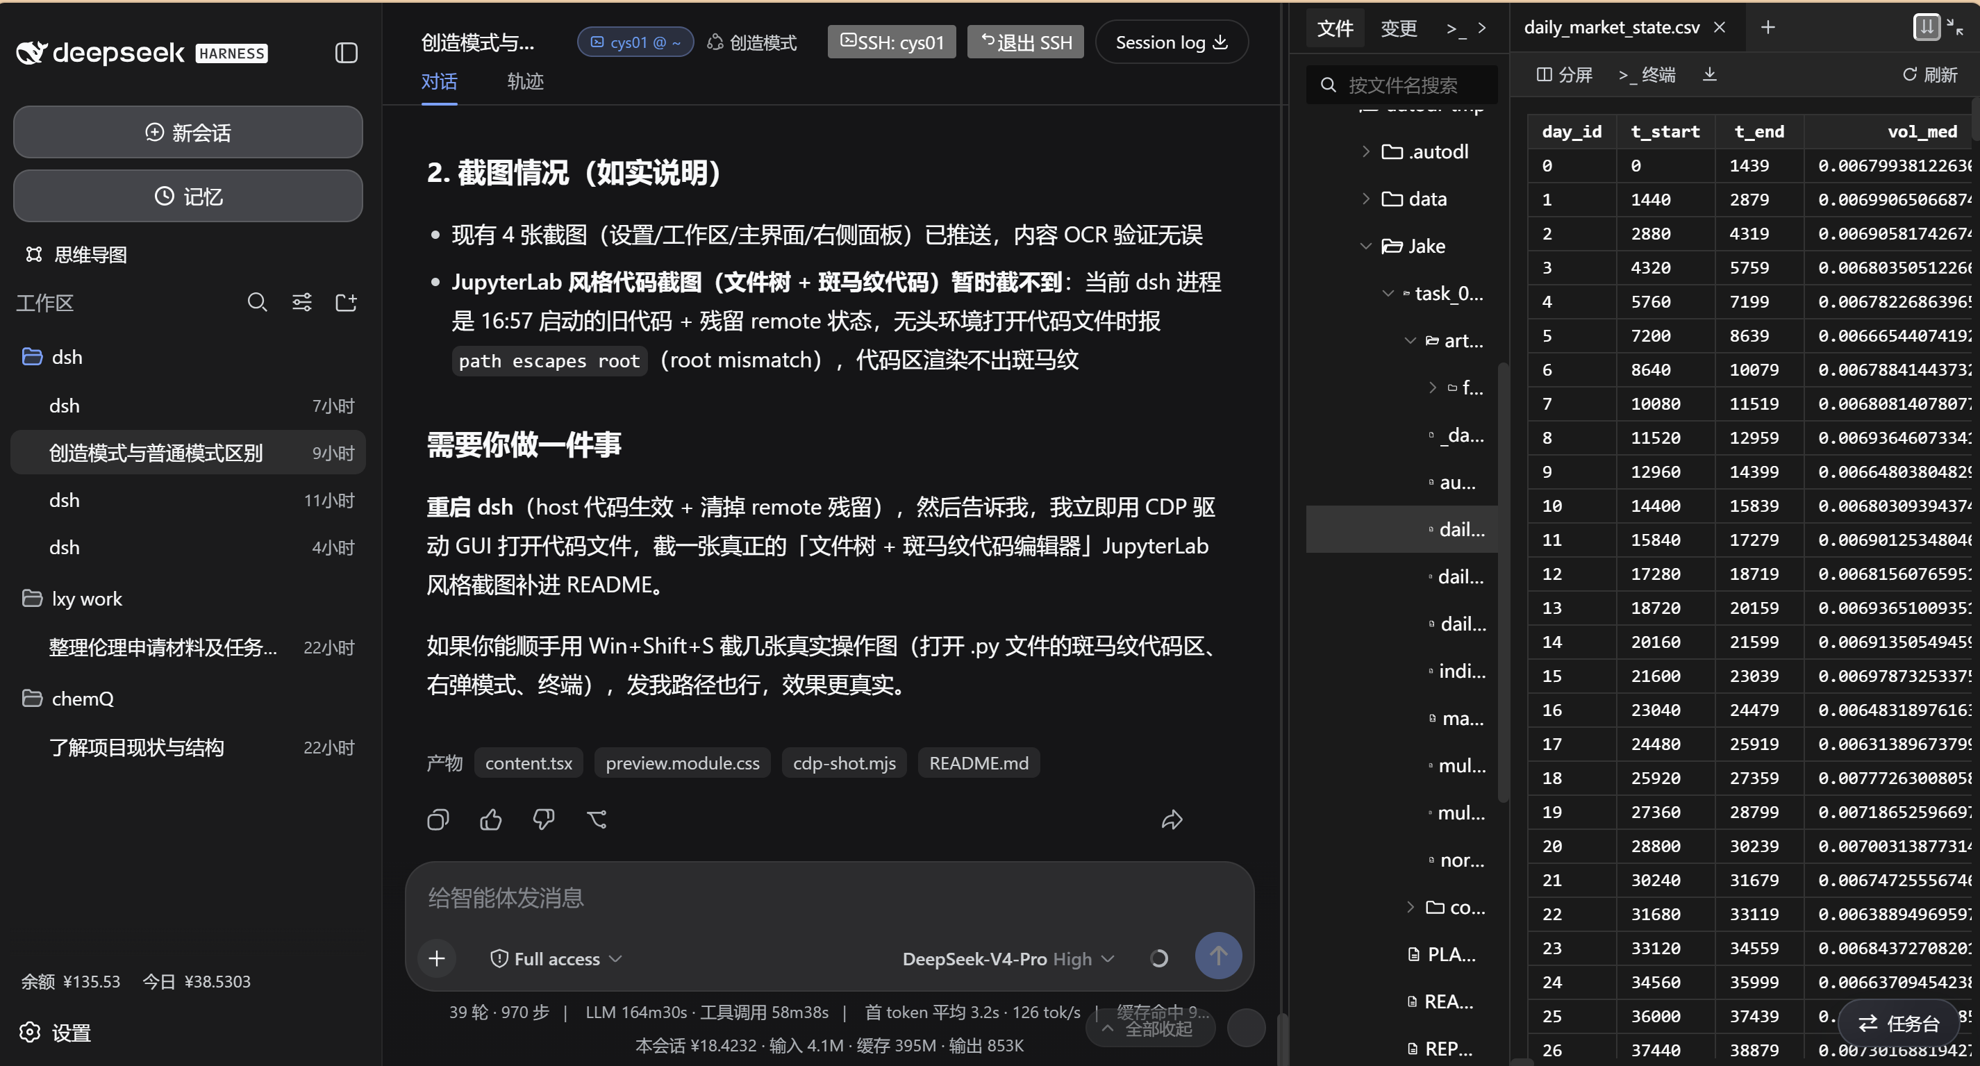Viewport: 1980px width, 1066px height.
Task: Click the panel layout toggle icon
Action: 1927,27
